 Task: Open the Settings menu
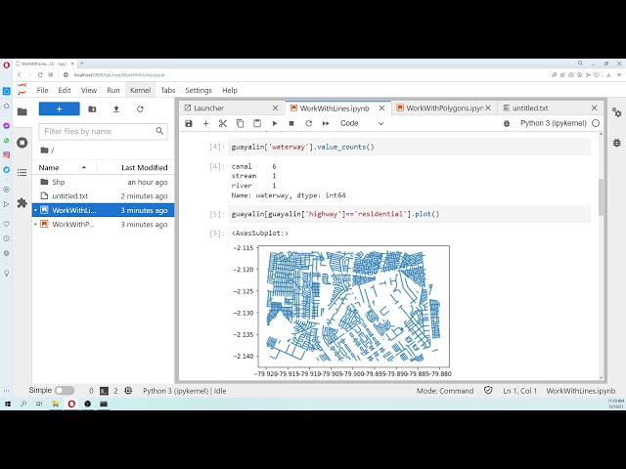click(x=199, y=90)
